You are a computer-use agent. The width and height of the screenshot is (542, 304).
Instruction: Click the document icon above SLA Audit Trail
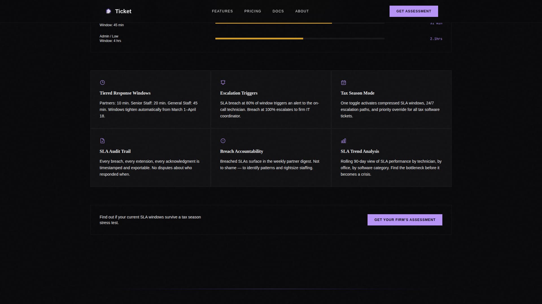click(102, 140)
